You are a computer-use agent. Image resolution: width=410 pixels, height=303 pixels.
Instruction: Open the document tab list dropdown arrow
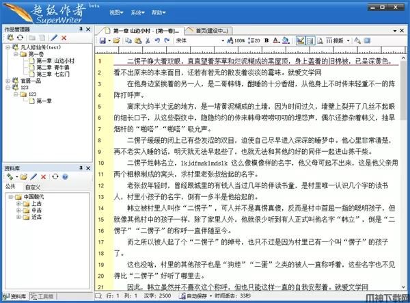(x=395, y=31)
